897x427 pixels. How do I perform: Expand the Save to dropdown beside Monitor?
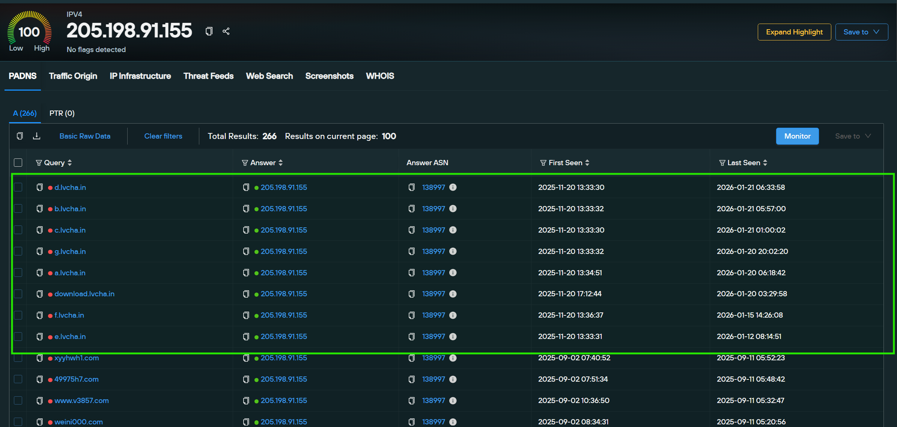(852, 136)
